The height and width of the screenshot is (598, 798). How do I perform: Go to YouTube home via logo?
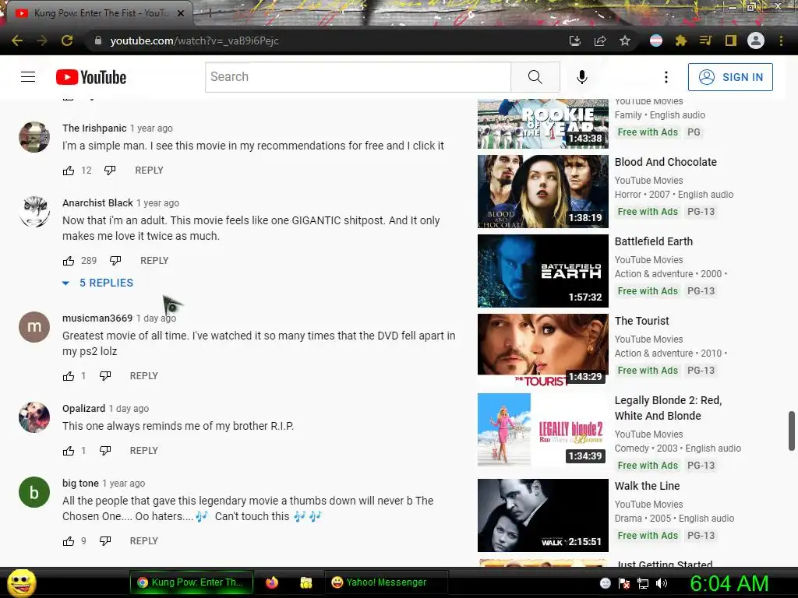91,77
